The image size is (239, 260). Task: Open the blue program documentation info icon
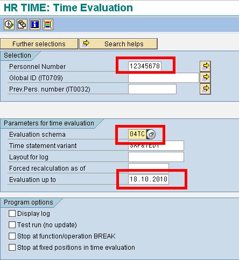point(35,24)
